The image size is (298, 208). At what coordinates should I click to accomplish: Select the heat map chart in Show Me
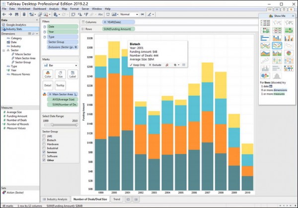click(265, 30)
